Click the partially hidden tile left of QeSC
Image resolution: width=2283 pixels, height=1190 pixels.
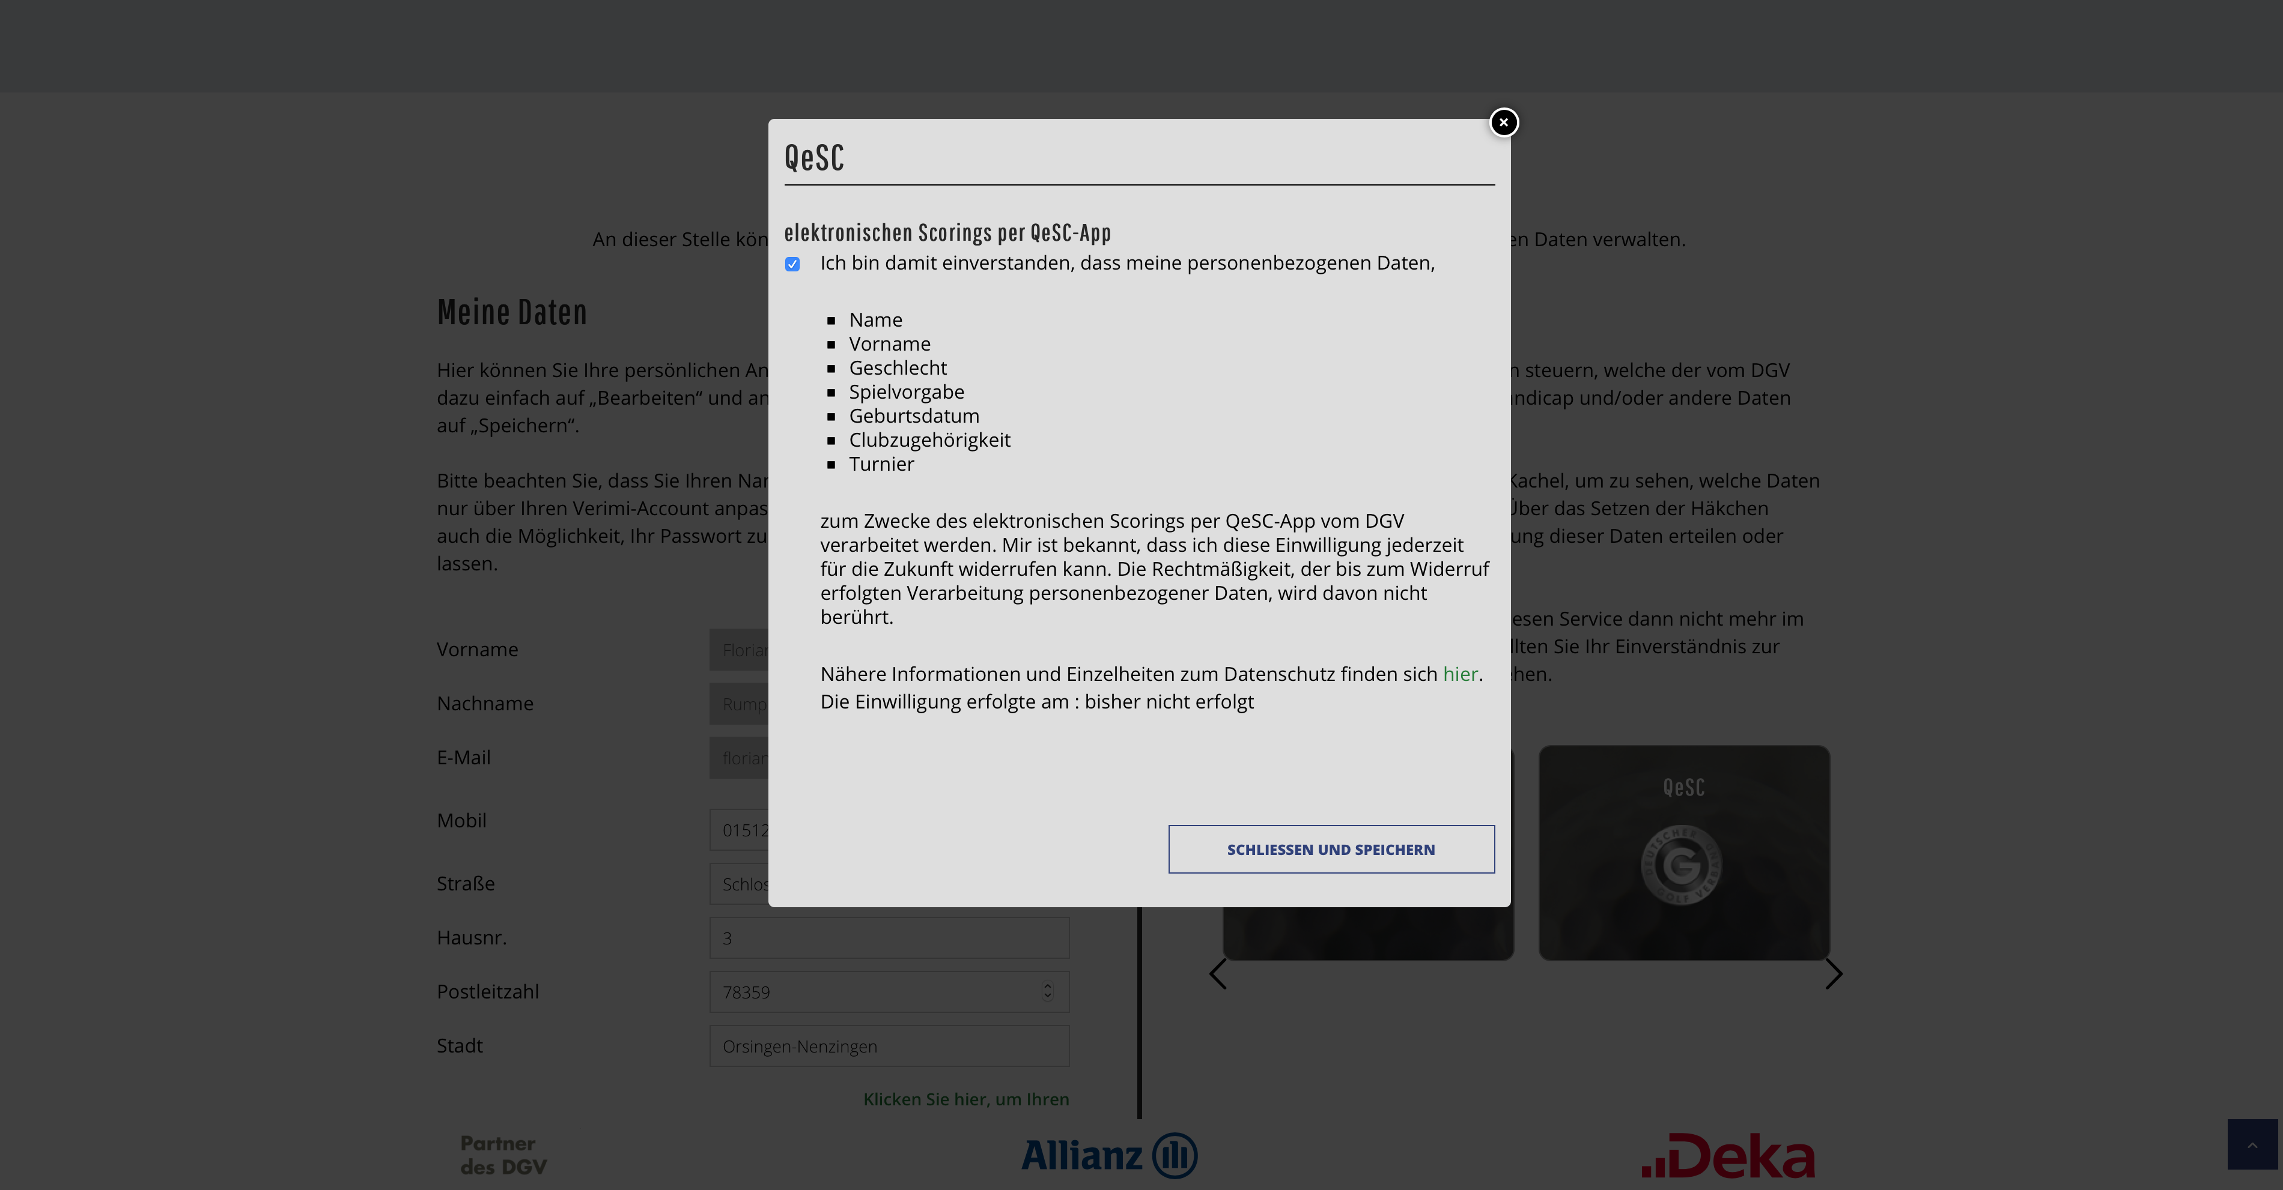tap(1367, 933)
